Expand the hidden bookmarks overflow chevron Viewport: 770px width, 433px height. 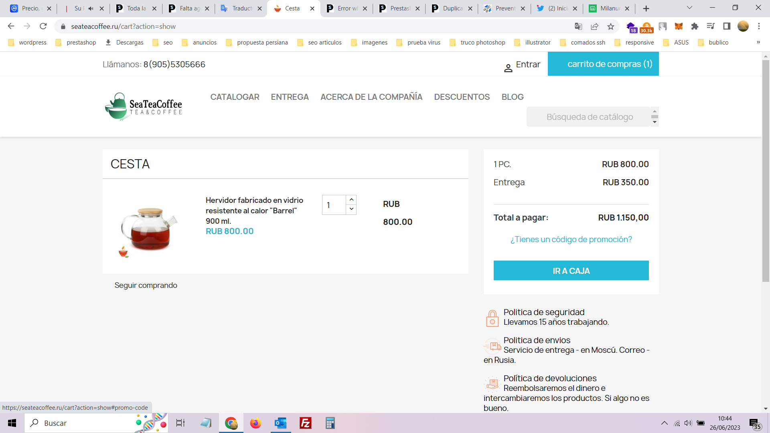[758, 42]
